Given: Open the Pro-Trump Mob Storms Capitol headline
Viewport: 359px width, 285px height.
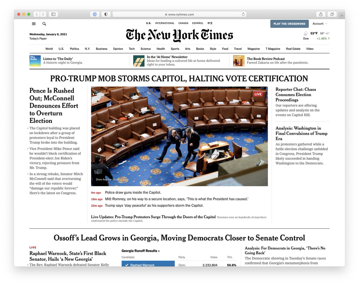Looking at the screenshot, I should click(179, 78).
